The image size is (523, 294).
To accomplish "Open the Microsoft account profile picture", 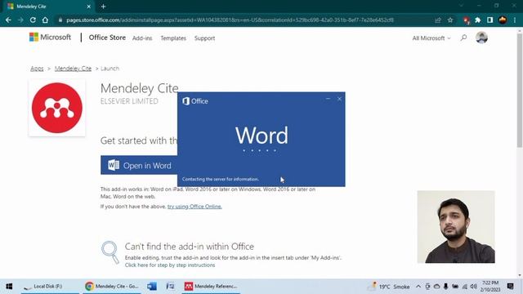I will click(x=481, y=38).
